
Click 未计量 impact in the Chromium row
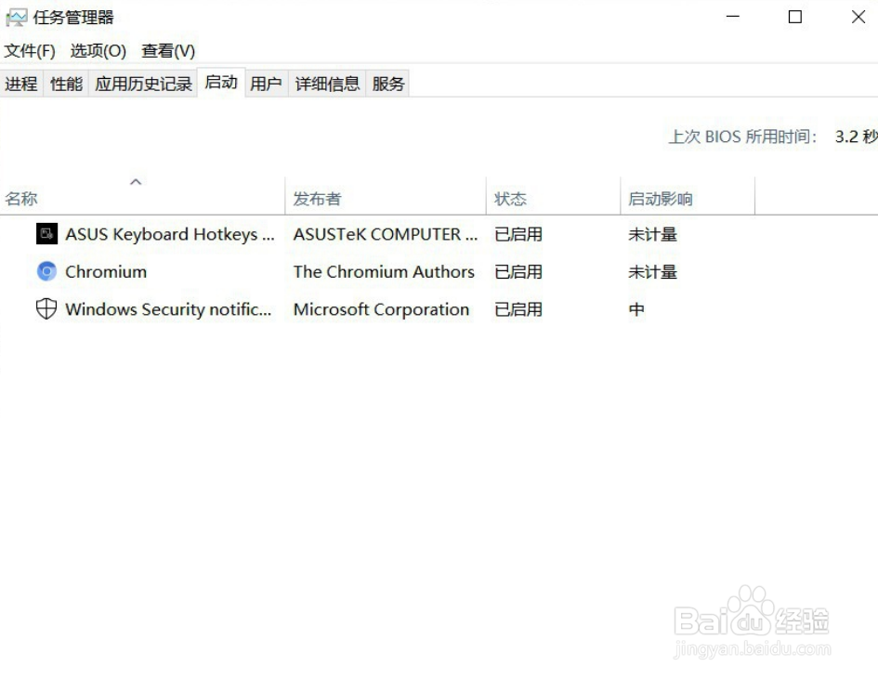click(653, 271)
